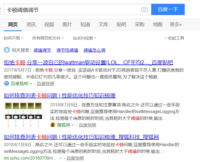This screenshot has width=200, height=162.
Task: Open the wattman驱动设置 Tieba result link
Action: click(88, 63)
